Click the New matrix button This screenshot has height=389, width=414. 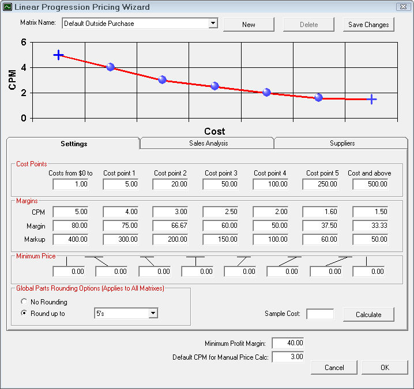(x=249, y=25)
